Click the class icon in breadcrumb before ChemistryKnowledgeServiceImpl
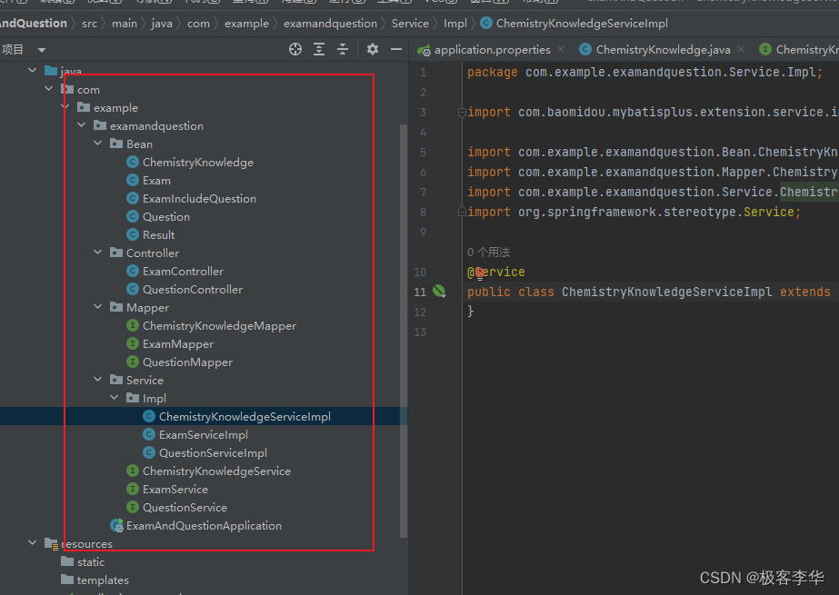This screenshot has height=595, width=839. [486, 23]
